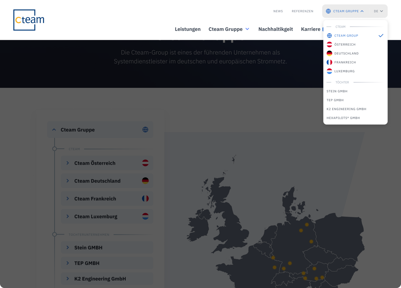Screen dimensions: 401x288
Task: Click the globe icon in the Cteam Gruppe selector
Action: [x=328, y=11]
